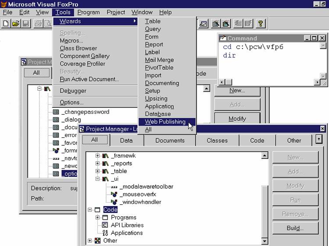
Task: Click scroll up arrow in back Project Manager
Action: [x=207, y=89]
